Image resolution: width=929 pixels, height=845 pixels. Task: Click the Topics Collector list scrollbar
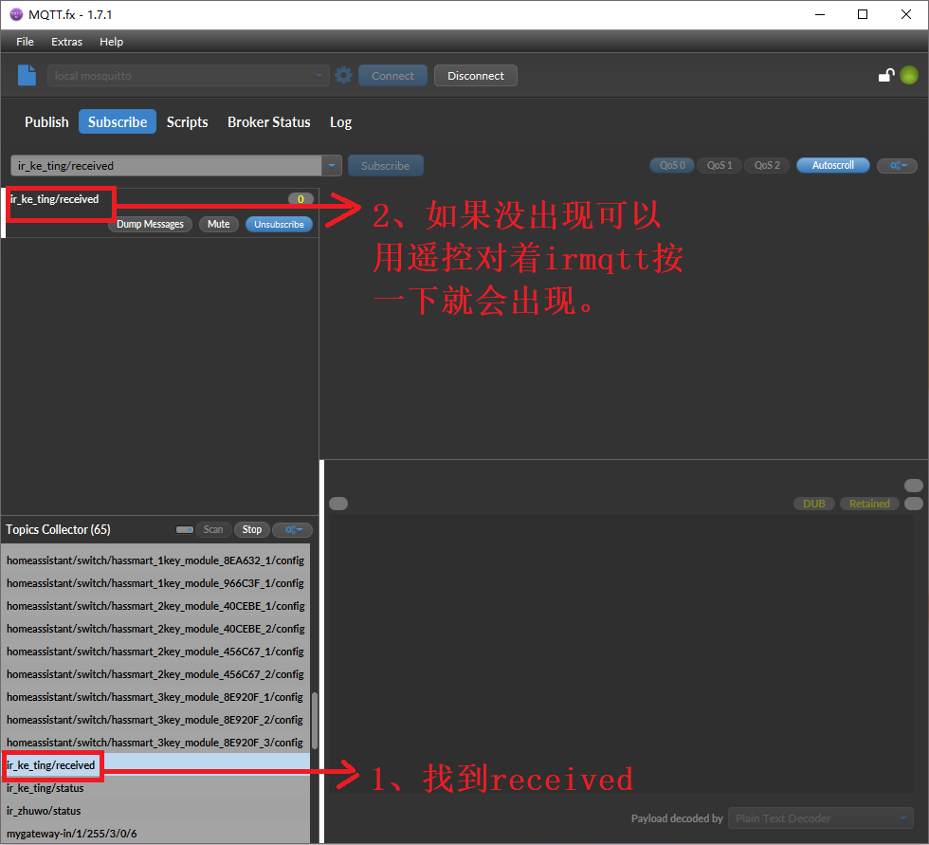315,721
